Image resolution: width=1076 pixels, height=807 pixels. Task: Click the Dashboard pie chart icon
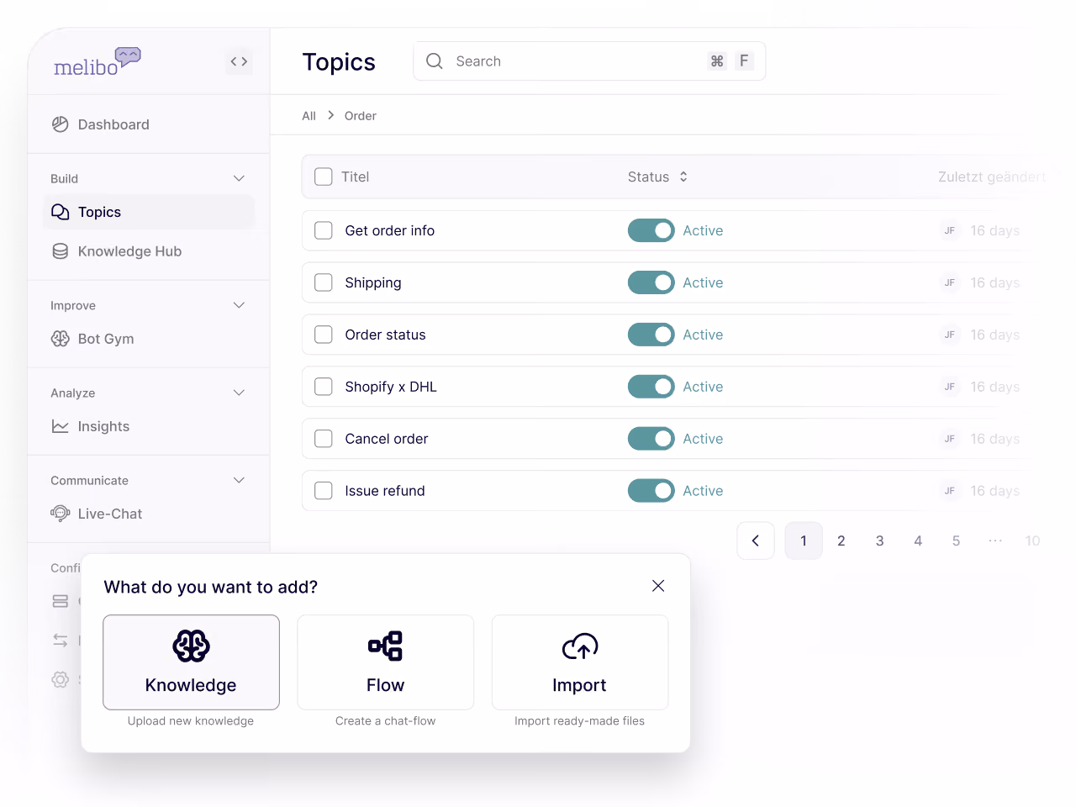[x=61, y=124]
